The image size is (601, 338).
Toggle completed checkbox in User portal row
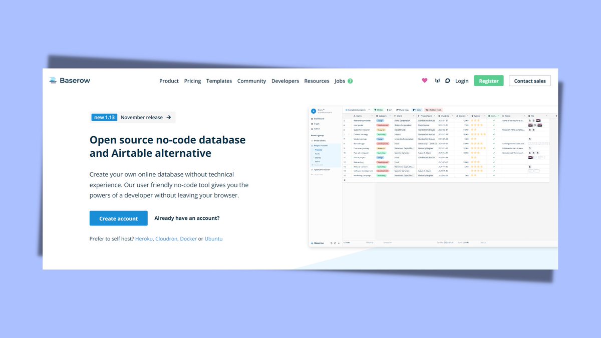(494, 125)
